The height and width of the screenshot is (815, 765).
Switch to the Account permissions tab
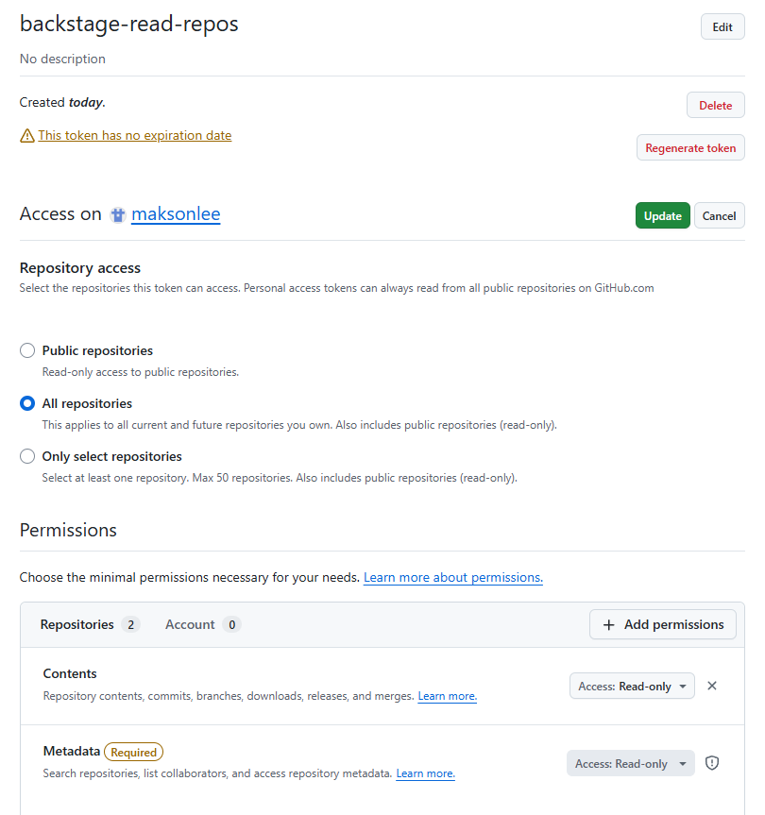[202, 624]
